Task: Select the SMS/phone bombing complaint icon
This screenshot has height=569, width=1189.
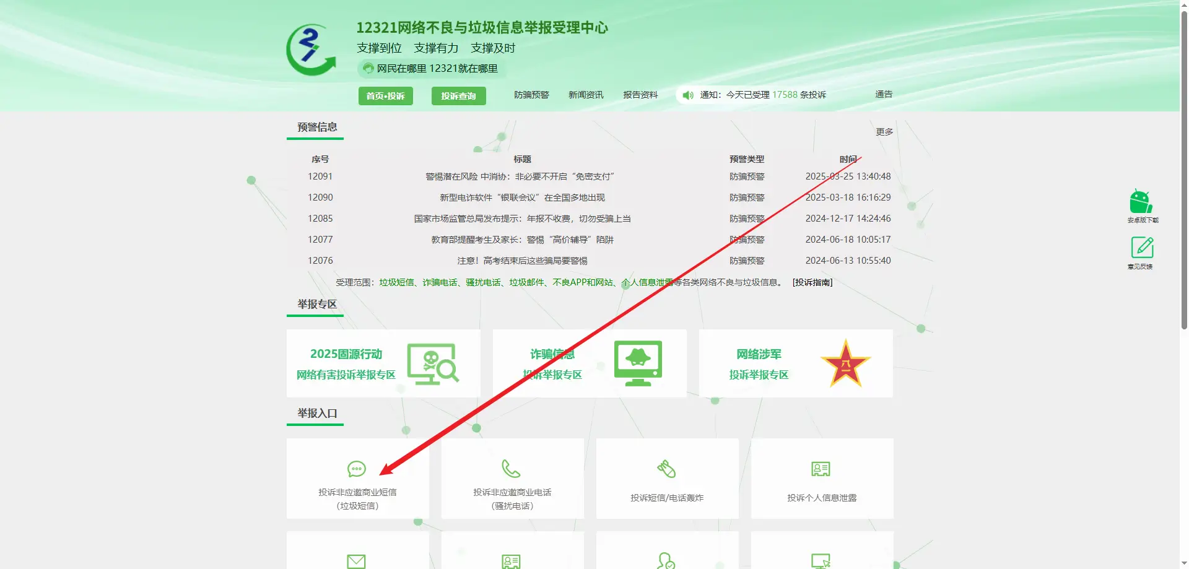Action: click(x=666, y=469)
